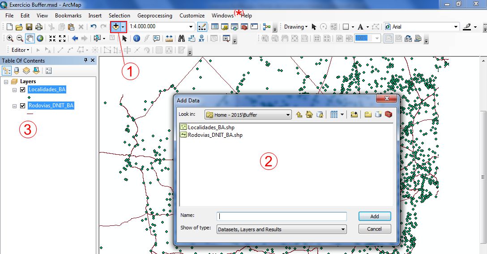The height and width of the screenshot is (254, 487).
Task: Open toolbox icon in Add Data dialog
Action: point(388,114)
